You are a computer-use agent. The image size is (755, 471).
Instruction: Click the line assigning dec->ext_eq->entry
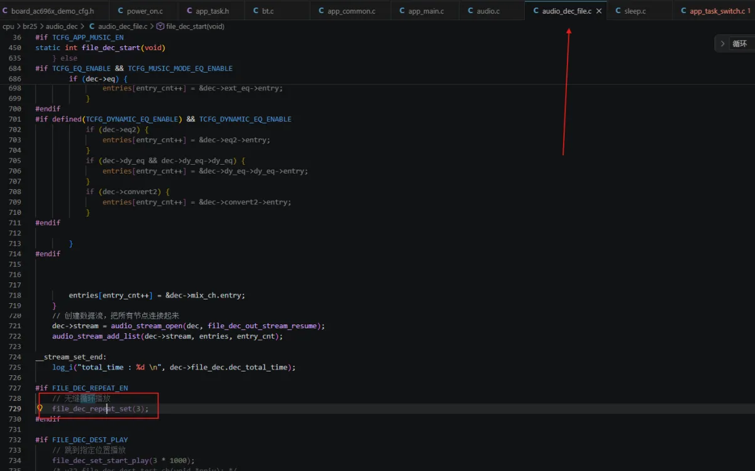tap(193, 88)
